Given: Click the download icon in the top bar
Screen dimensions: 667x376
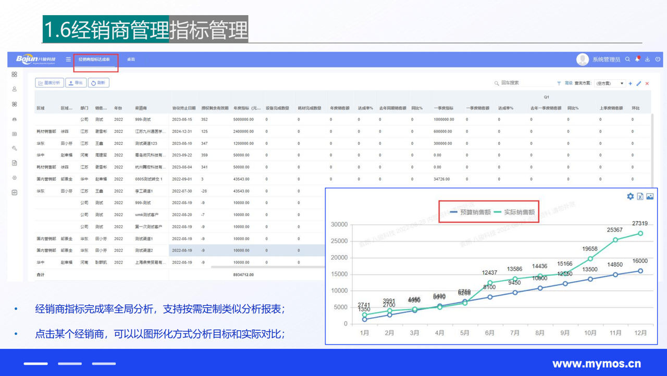Looking at the screenshot, I should click(x=648, y=59).
